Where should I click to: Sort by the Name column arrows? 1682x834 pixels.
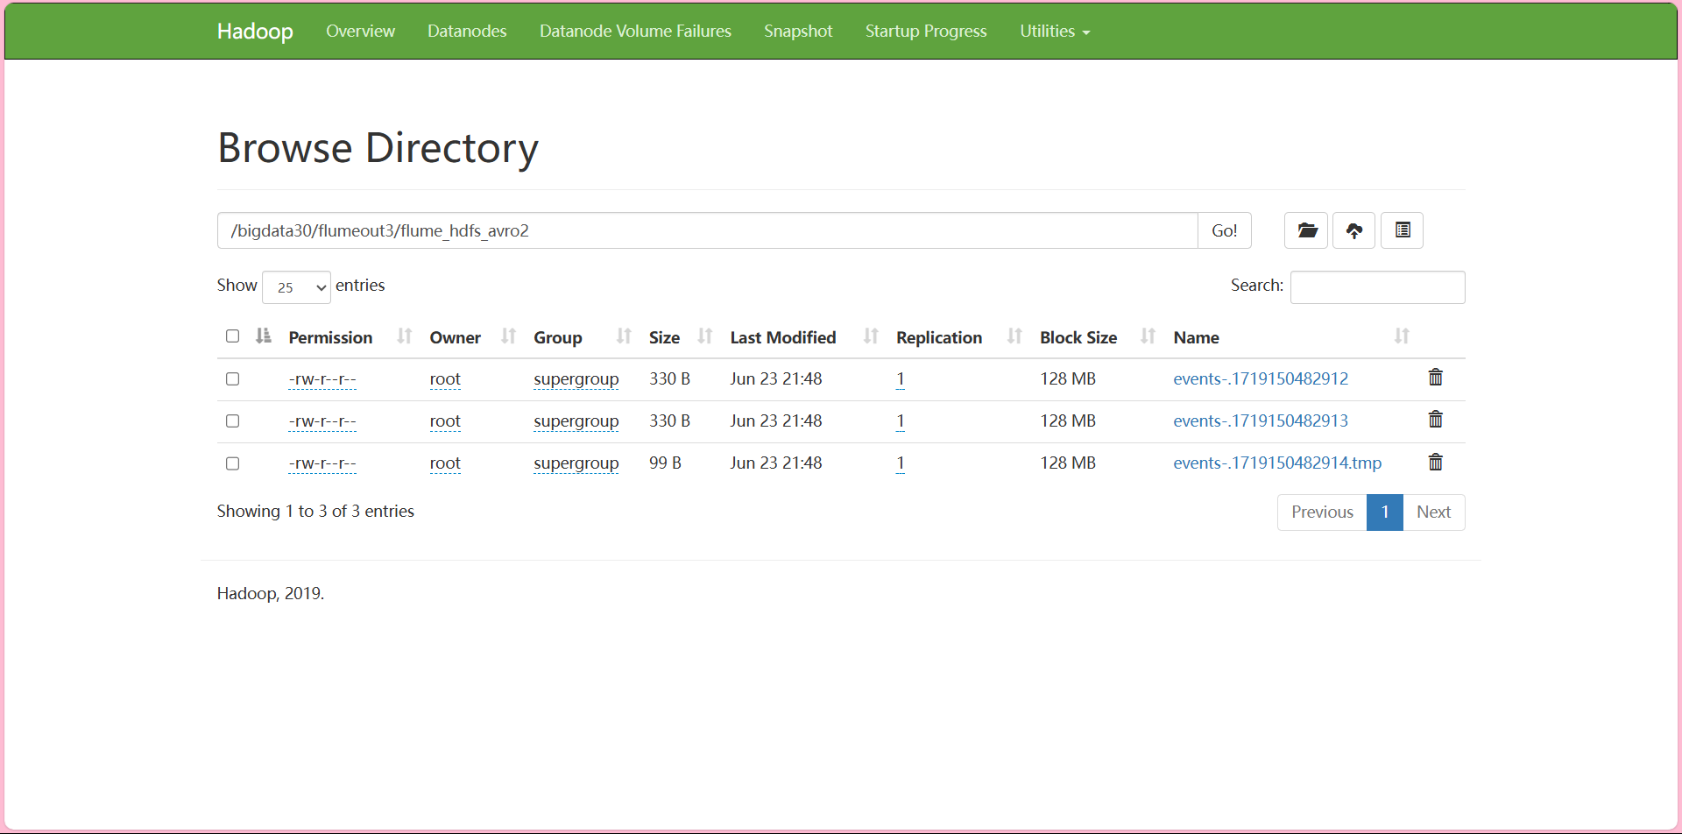[1402, 336]
